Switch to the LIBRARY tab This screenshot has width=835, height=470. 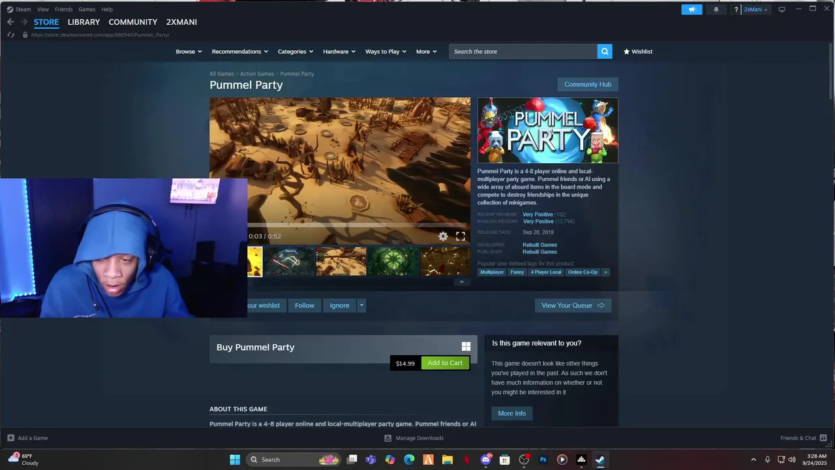83,22
